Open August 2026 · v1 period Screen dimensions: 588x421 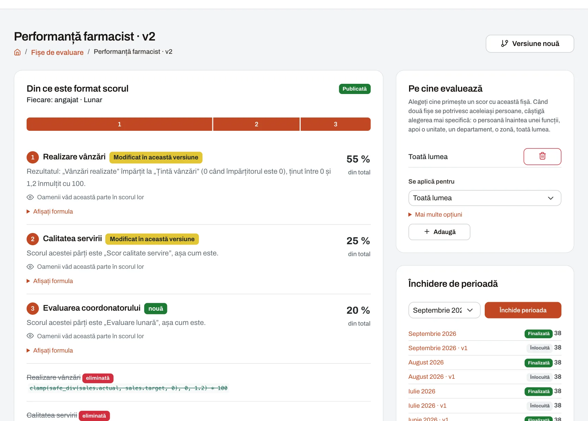click(432, 377)
